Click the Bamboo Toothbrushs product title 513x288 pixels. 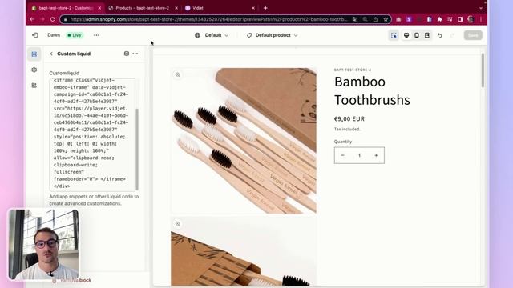pyautogui.click(x=372, y=90)
